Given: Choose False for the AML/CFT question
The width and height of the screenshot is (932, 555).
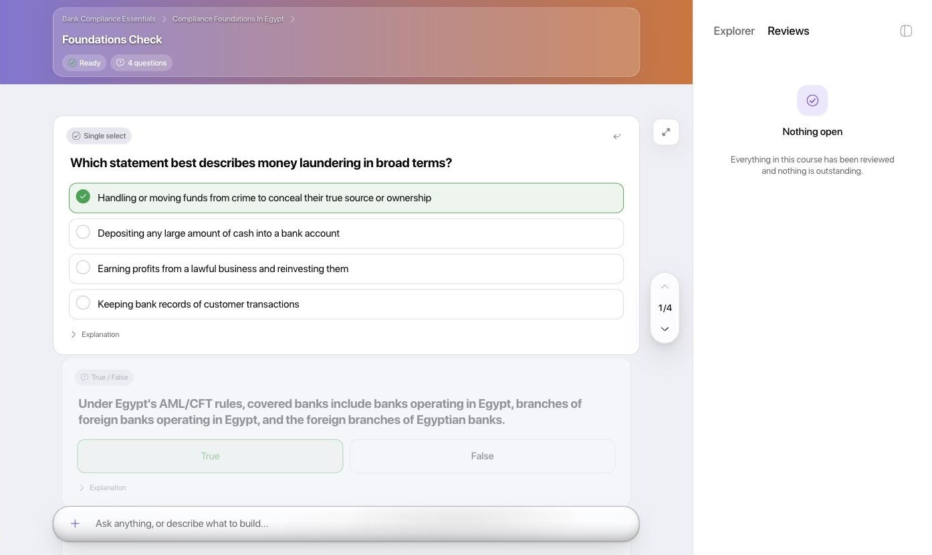Looking at the screenshot, I should (482, 456).
